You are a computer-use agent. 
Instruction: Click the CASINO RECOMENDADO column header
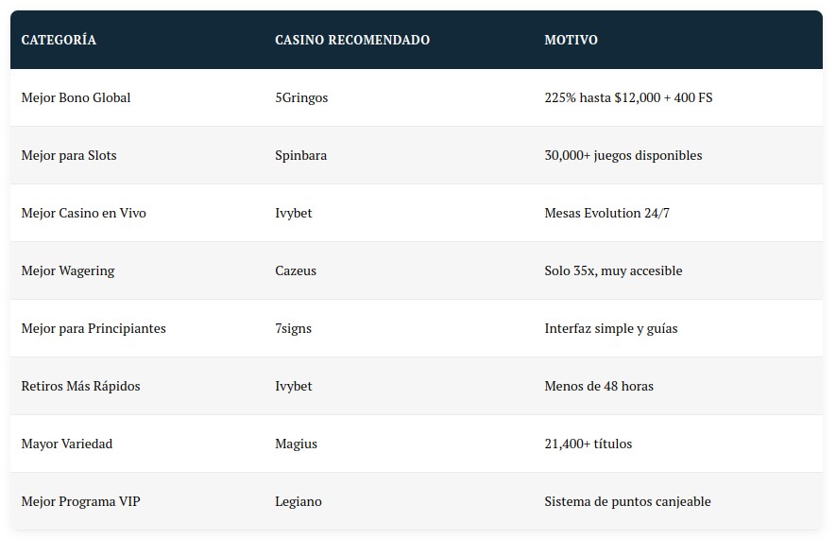pyautogui.click(x=351, y=40)
